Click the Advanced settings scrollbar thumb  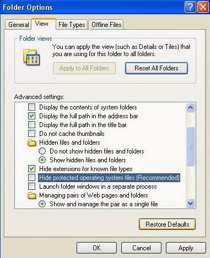190,146
